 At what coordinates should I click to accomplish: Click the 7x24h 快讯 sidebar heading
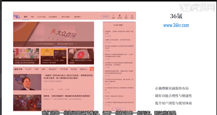pyautogui.click(x=118, y=25)
